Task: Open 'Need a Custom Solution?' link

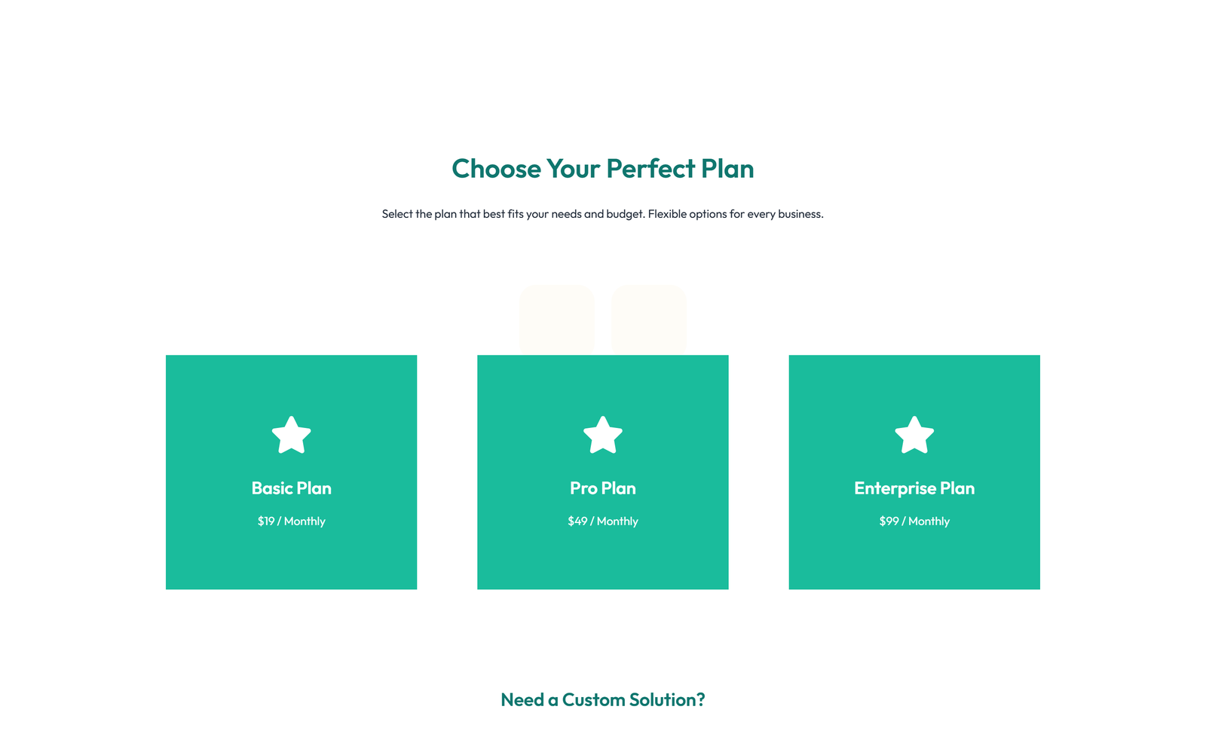Action: 603,699
